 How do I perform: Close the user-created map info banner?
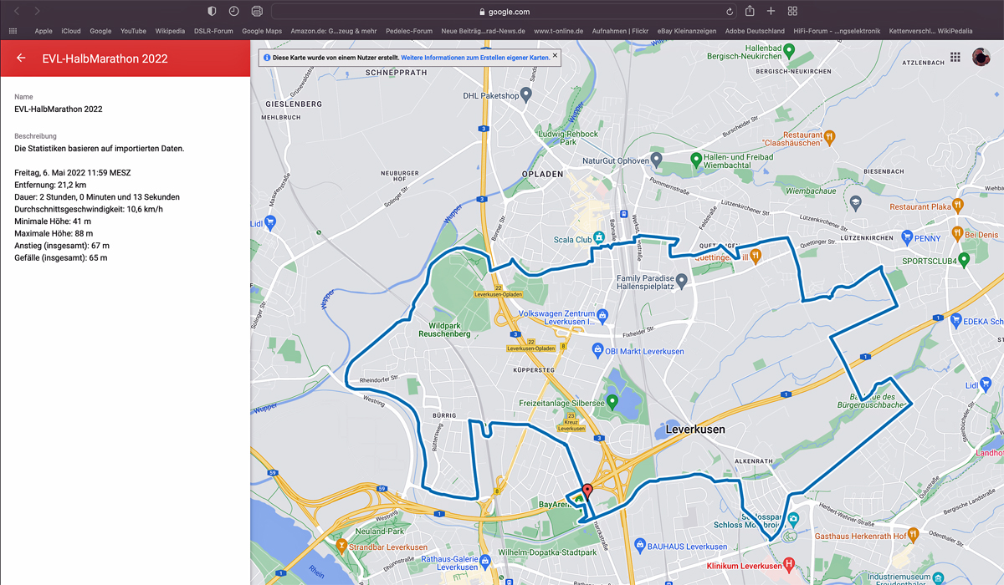(555, 56)
